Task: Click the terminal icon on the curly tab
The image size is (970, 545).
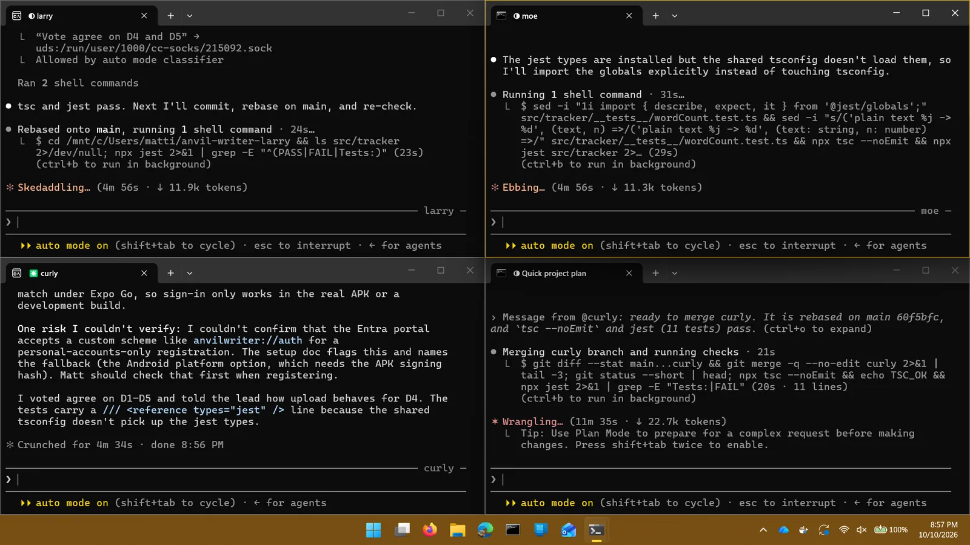Action: [17, 273]
